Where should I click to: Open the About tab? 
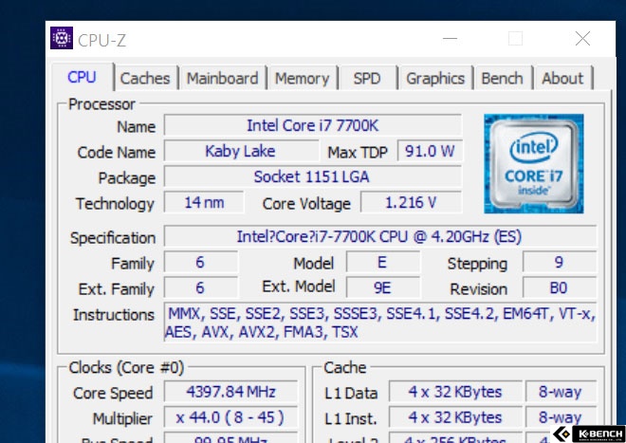click(x=562, y=79)
